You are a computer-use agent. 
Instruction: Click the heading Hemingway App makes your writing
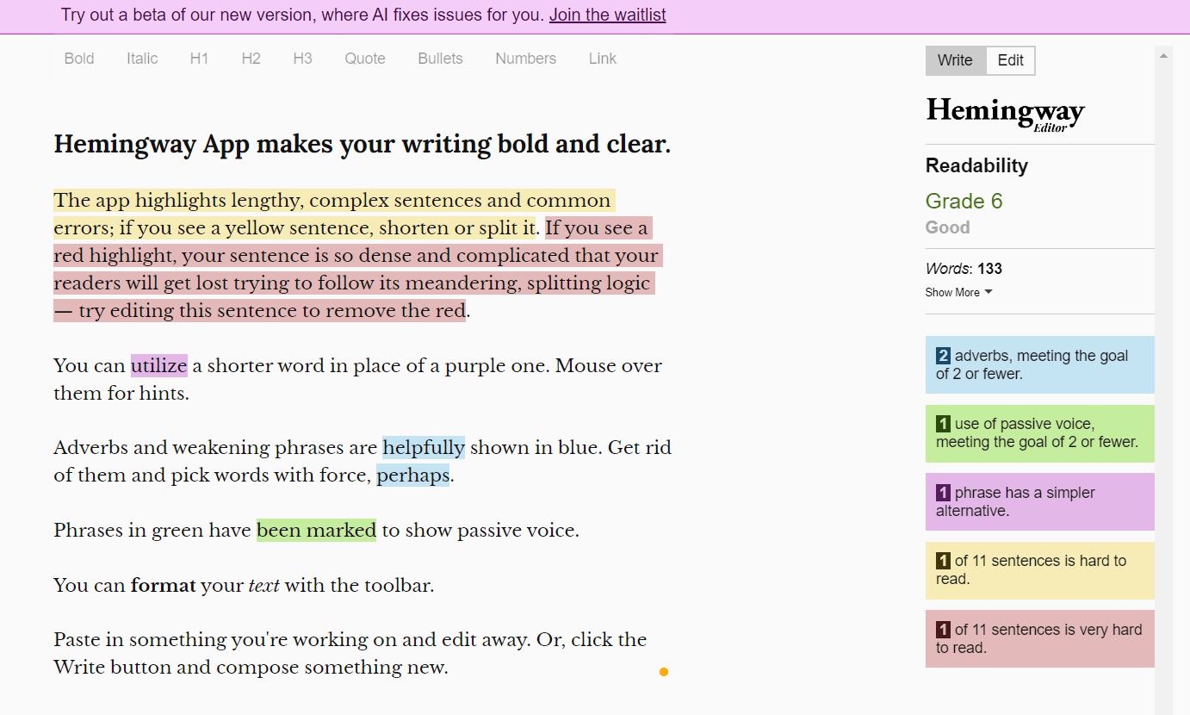362,144
